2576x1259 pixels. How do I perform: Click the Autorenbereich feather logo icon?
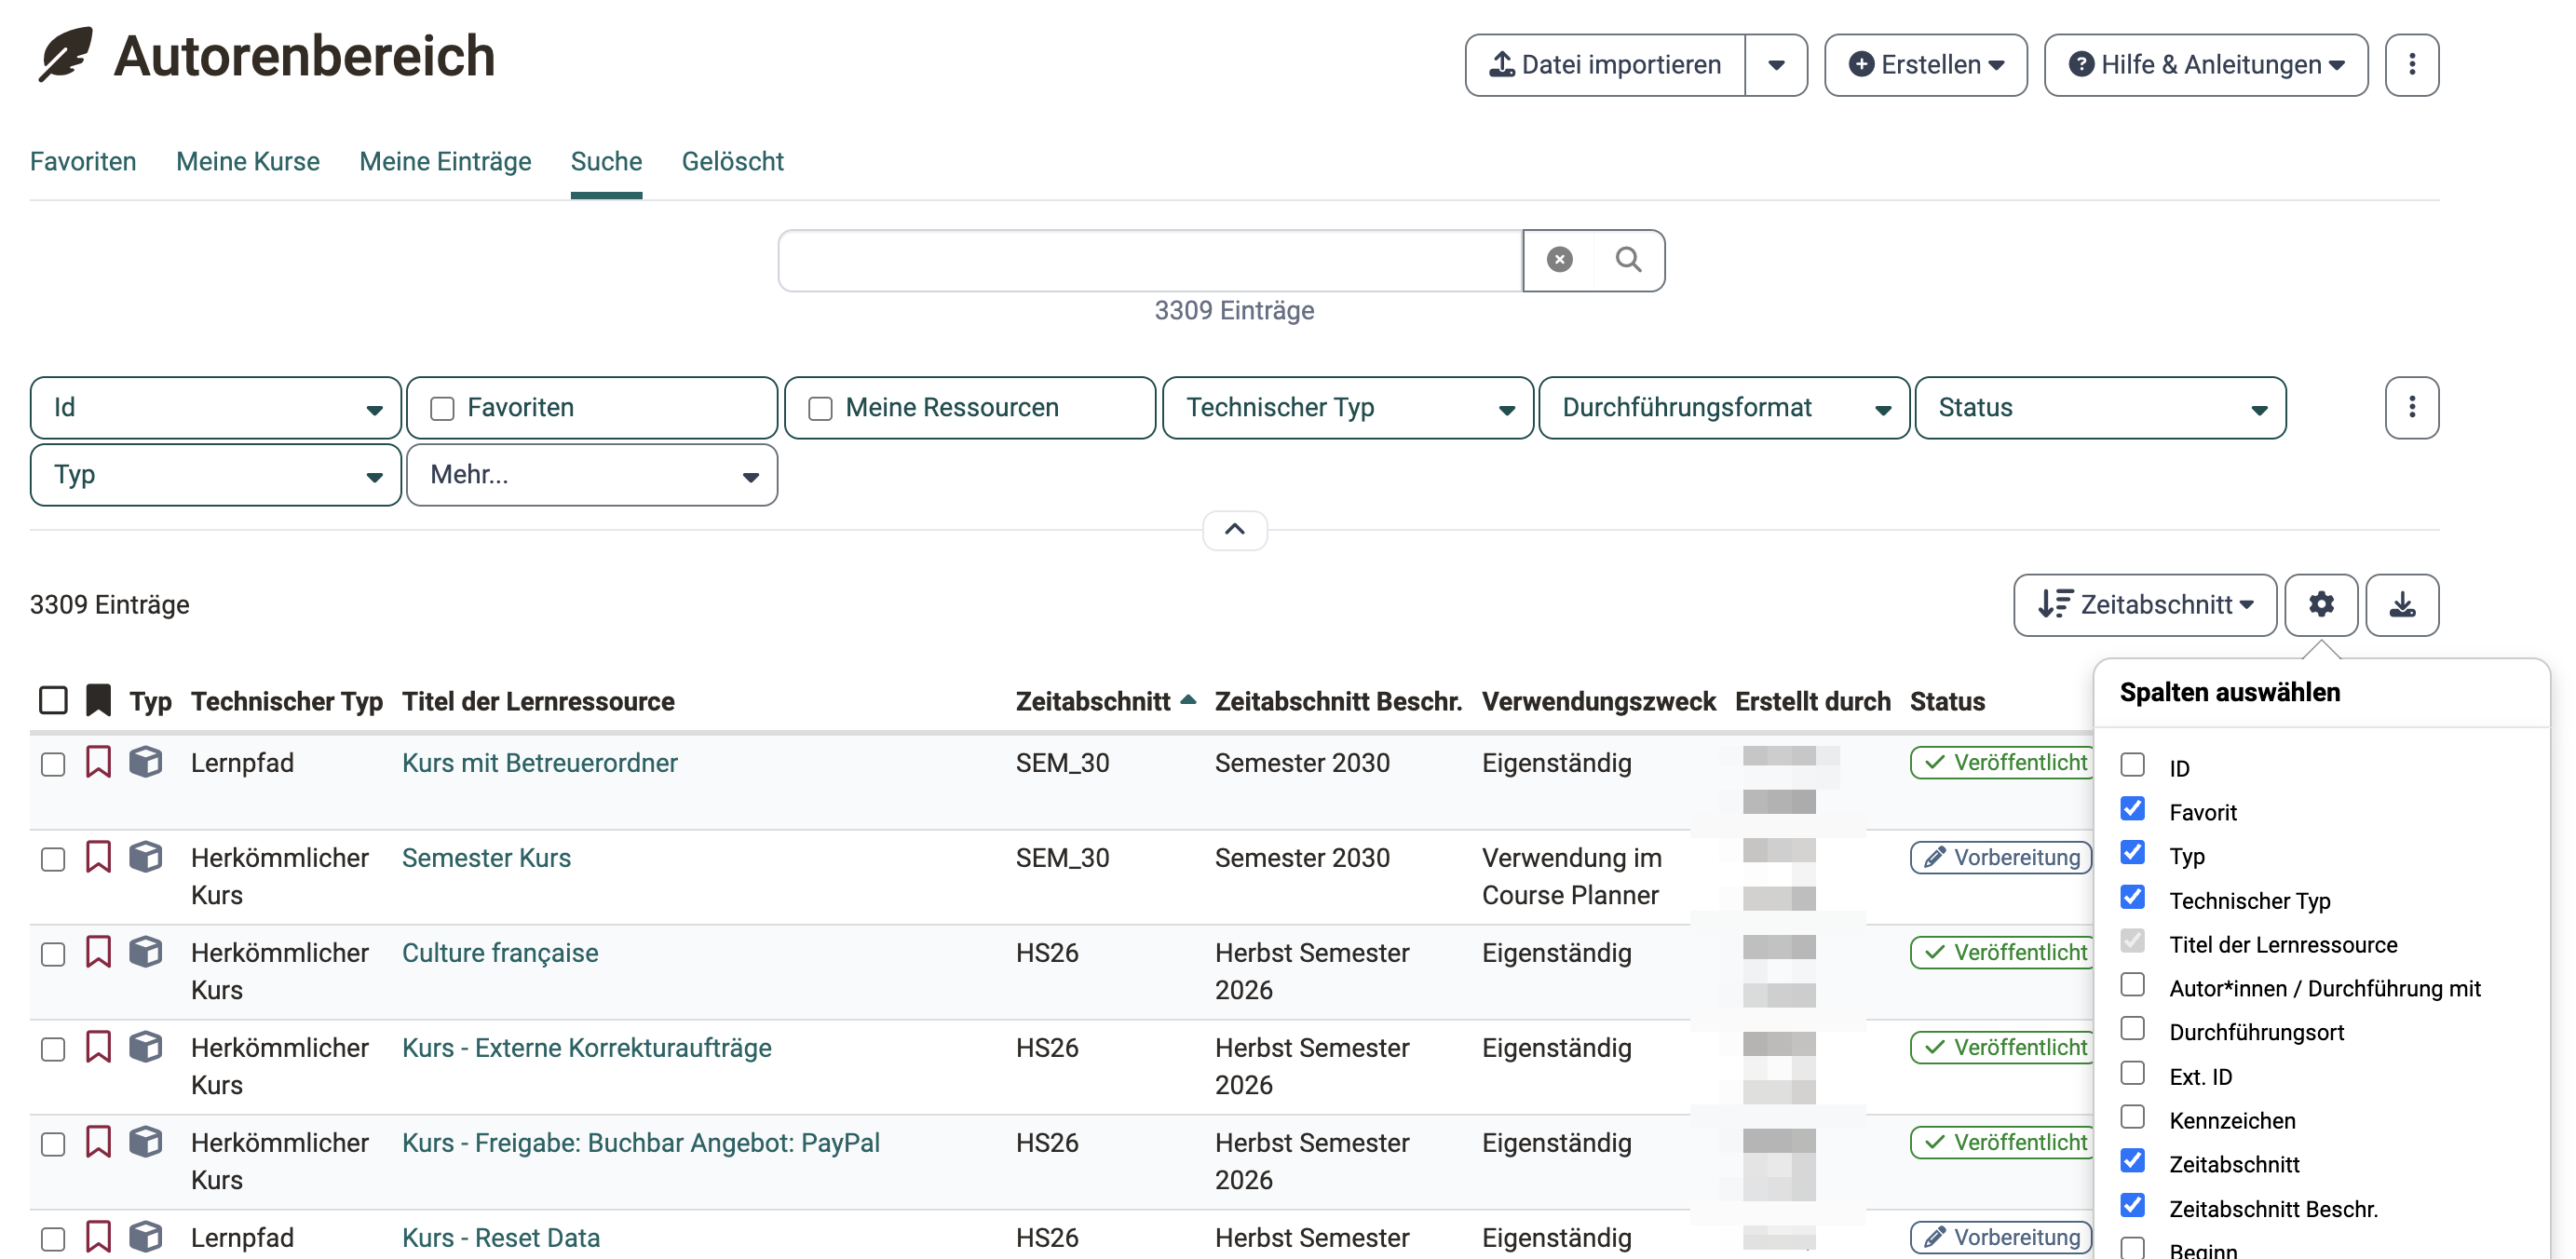click(66, 55)
